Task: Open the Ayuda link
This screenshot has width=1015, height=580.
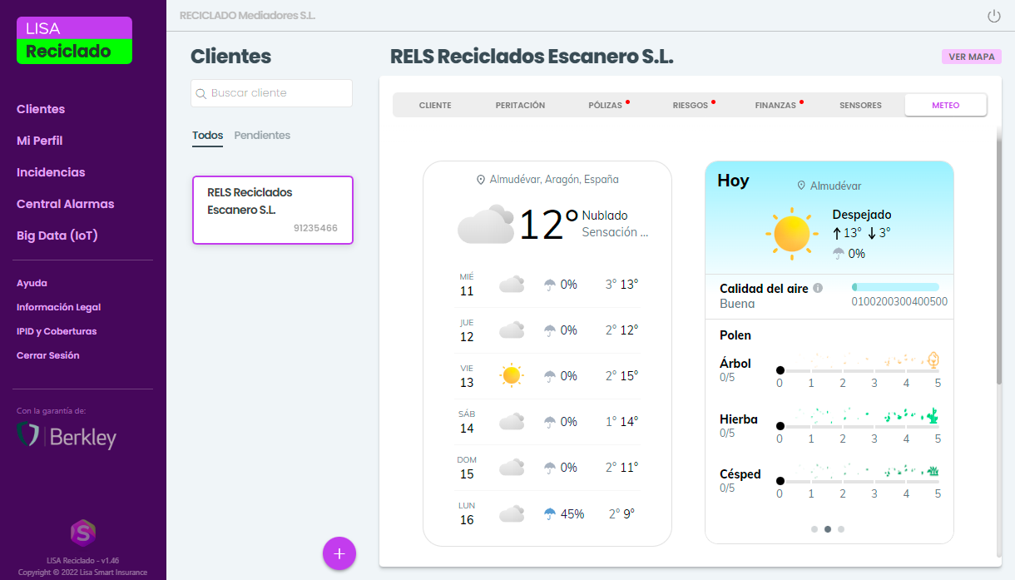Action: tap(32, 283)
